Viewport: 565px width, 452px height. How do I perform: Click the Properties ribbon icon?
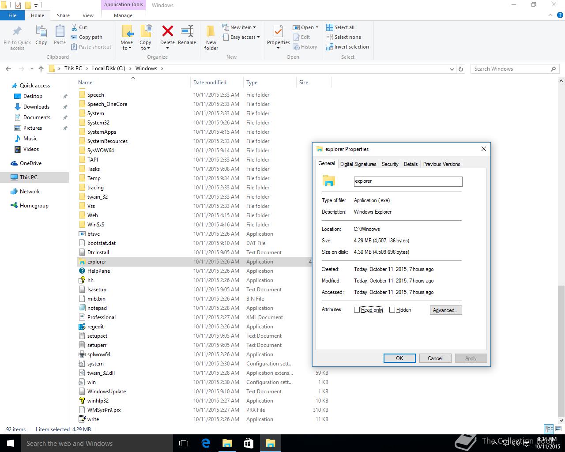[278, 31]
